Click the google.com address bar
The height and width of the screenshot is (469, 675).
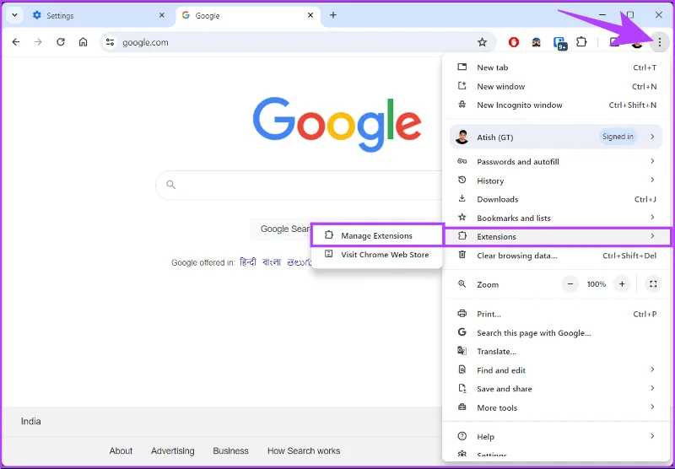pyautogui.click(x=299, y=42)
